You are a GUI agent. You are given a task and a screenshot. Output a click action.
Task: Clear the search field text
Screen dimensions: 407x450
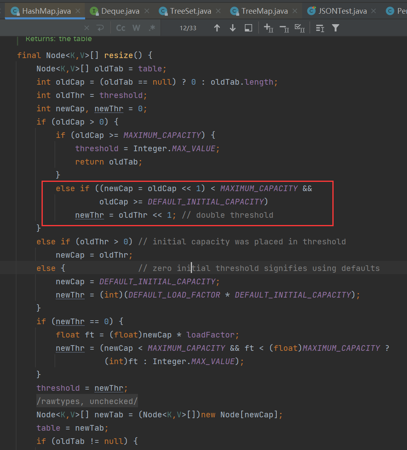coord(87,28)
